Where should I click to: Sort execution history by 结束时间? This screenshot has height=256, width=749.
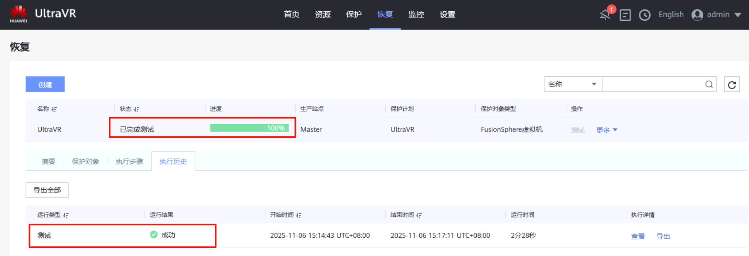[419, 215]
